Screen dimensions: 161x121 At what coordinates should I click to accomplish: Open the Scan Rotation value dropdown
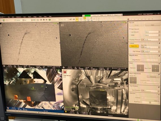(159, 91)
